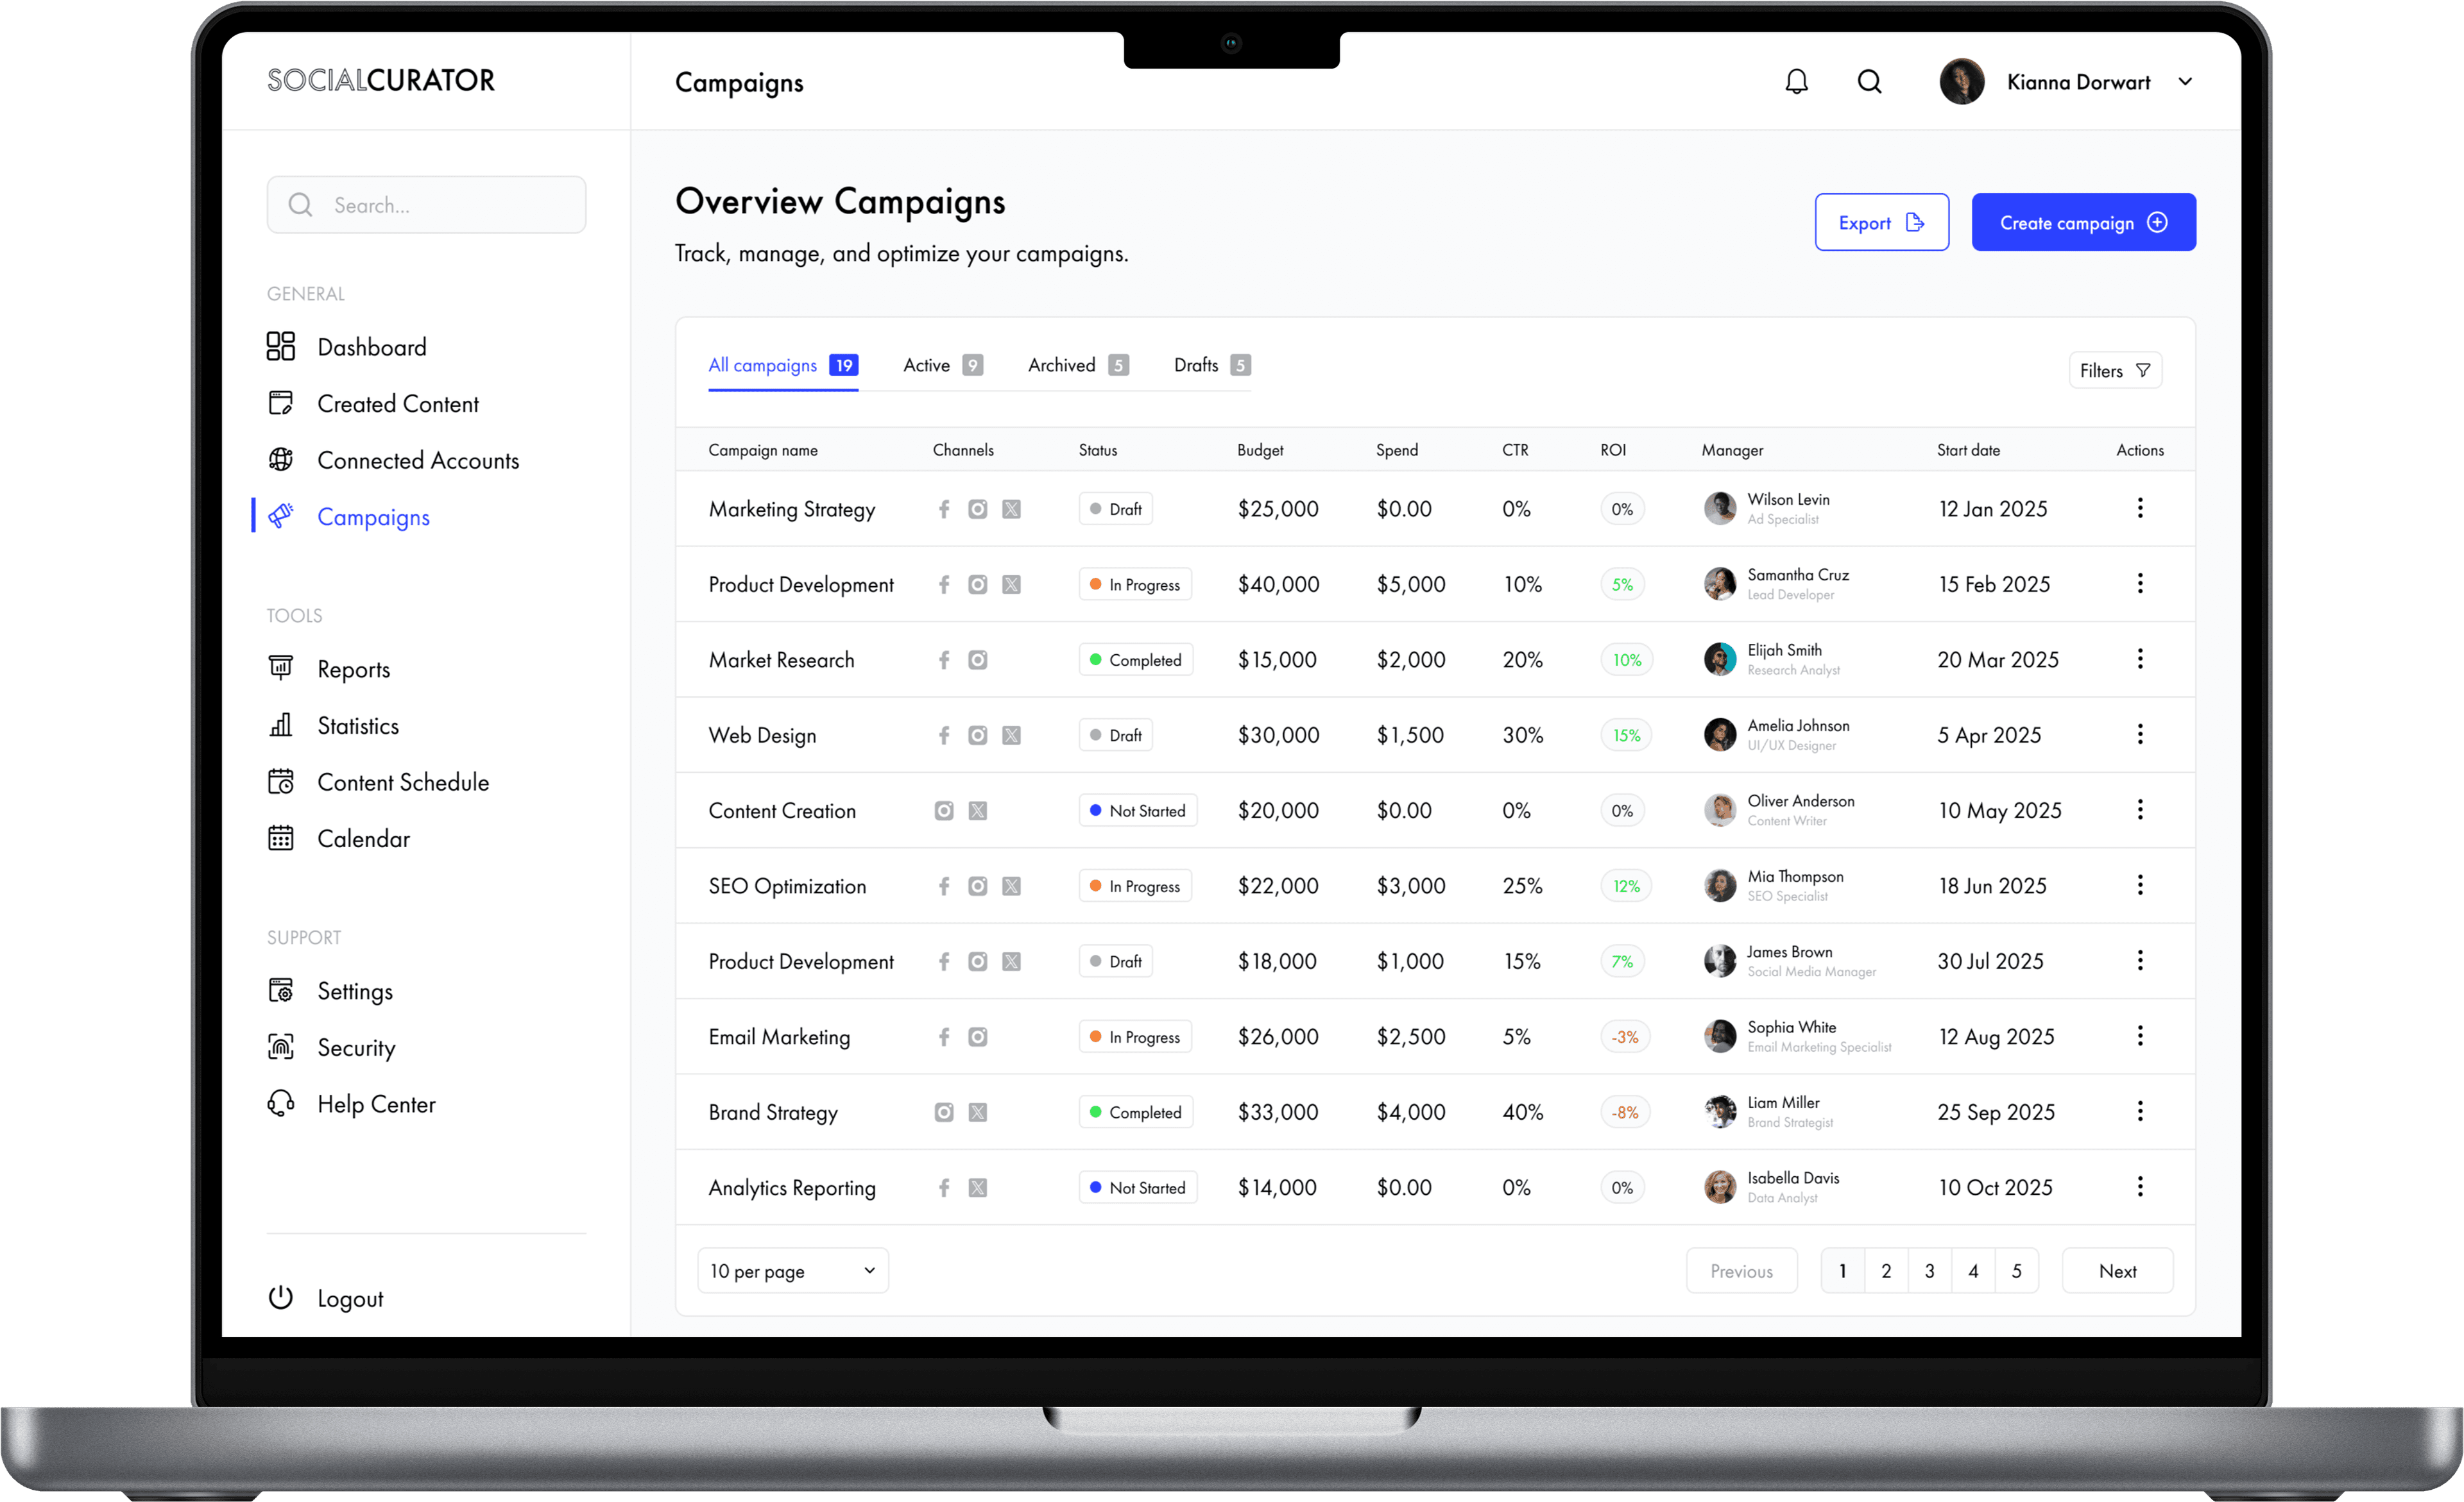Click the SOCIALCURATOR logo

coord(380,81)
